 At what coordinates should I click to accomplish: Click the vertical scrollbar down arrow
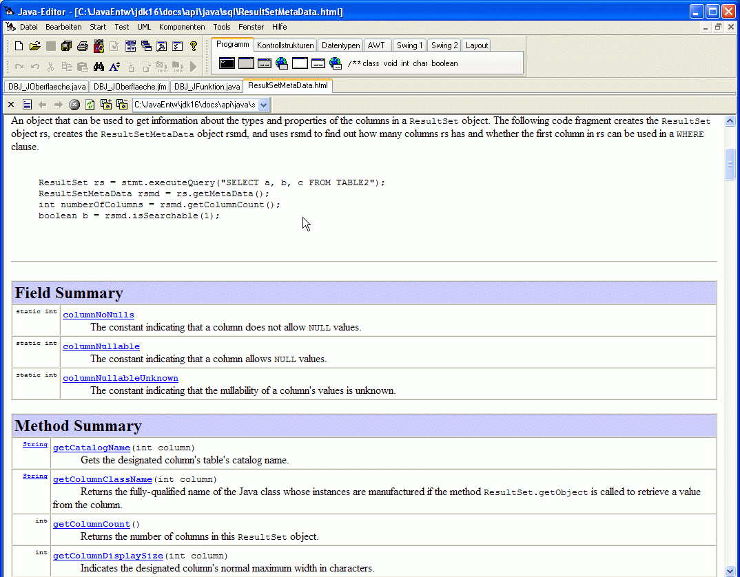point(730,570)
